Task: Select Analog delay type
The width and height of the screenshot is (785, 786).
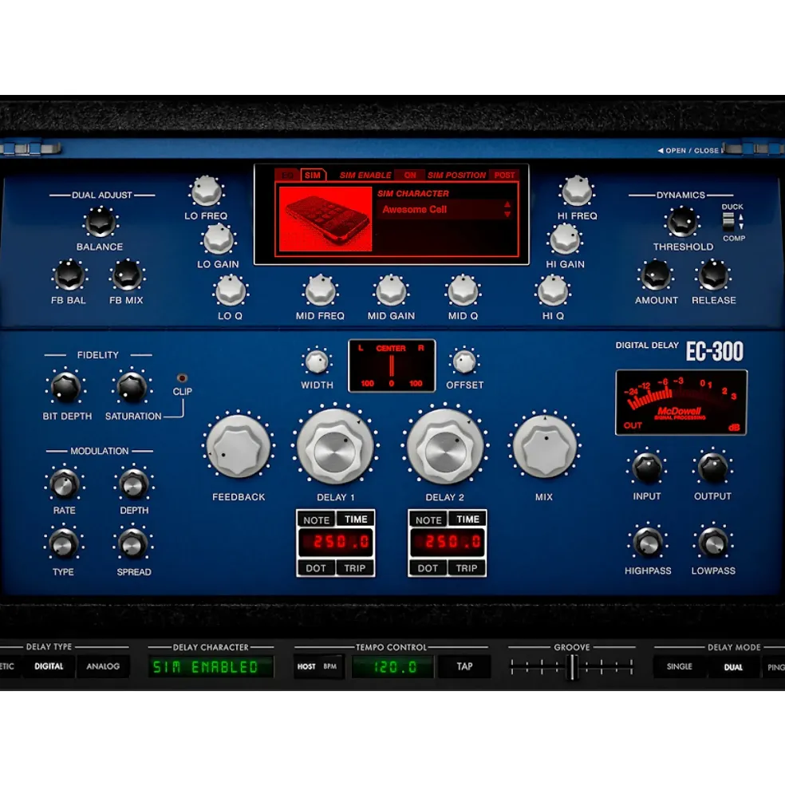Action: [x=103, y=666]
